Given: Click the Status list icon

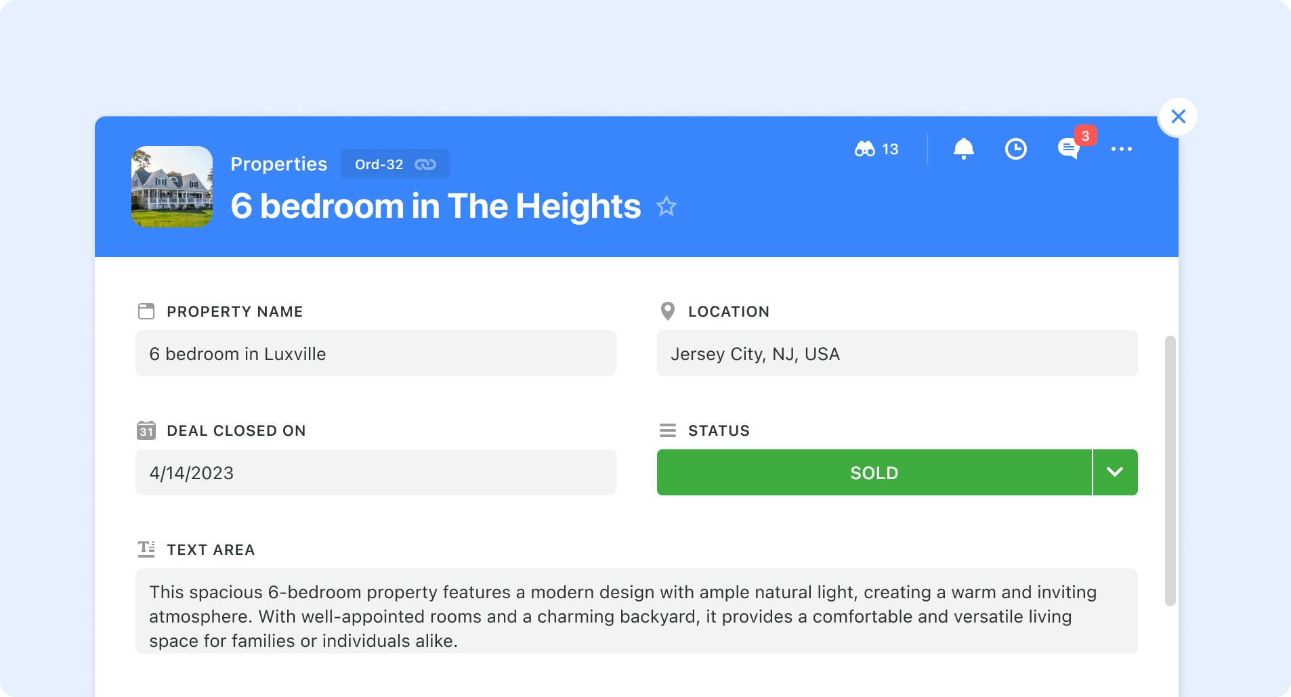Looking at the screenshot, I should [668, 430].
